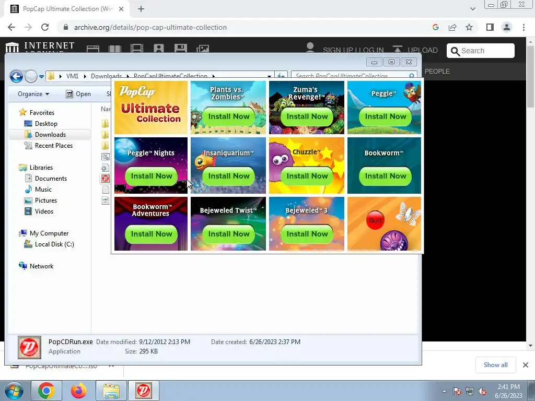535x401 pixels.
Task: Open a new Chrome tab
Action: (x=141, y=9)
